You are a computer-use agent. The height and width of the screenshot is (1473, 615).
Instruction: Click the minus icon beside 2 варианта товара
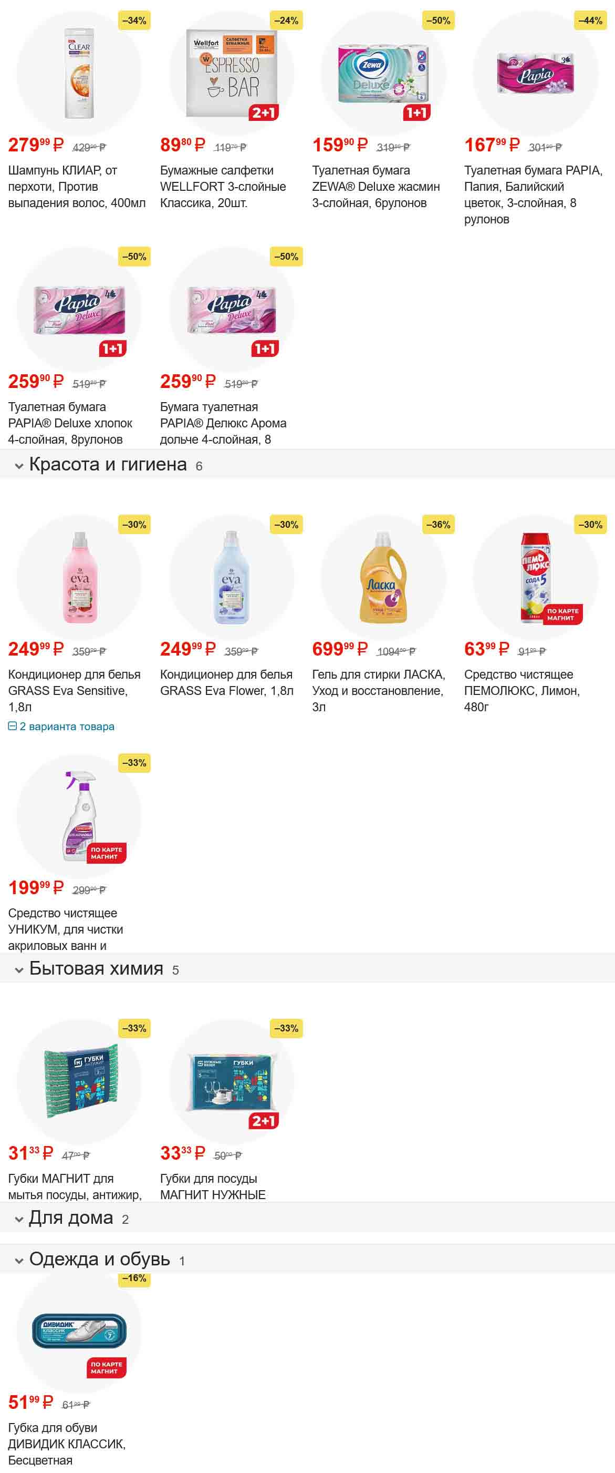point(12,726)
